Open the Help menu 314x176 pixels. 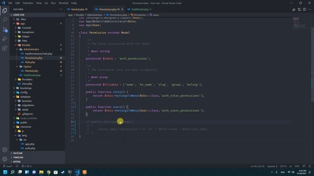pyautogui.click(x=74, y=3)
